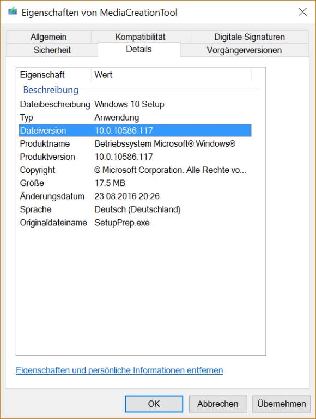The image size is (316, 419).
Task: Select the Typ Anwendung row
Action: coord(135,117)
